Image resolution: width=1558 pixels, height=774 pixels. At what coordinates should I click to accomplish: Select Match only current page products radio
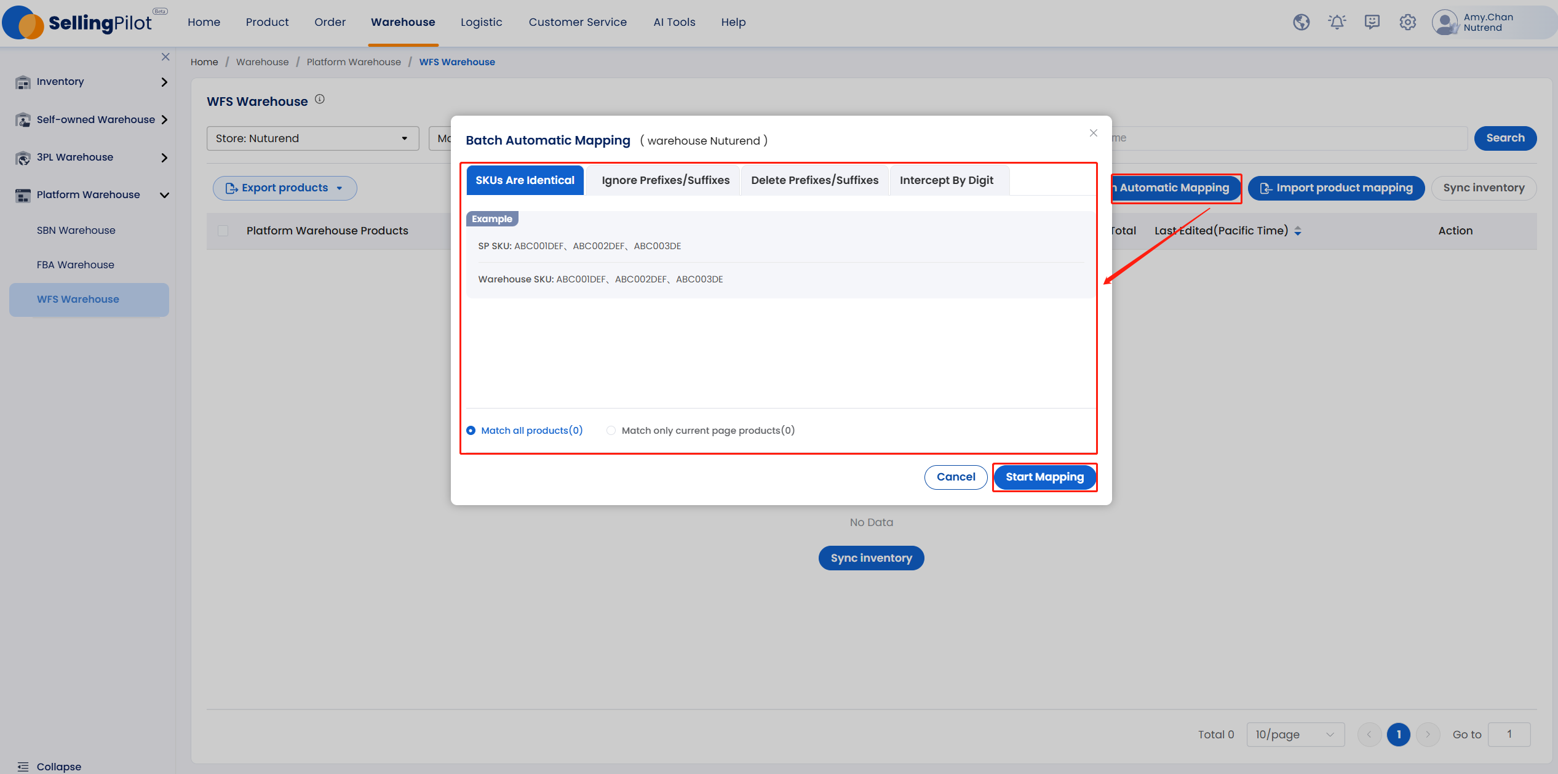tap(611, 431)
